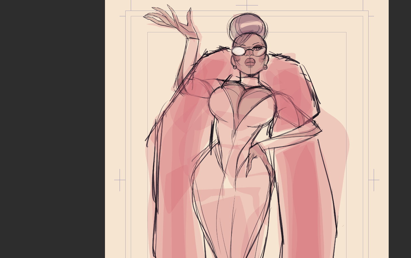Click the right-side crop mark cross
The height and width of the screenshot is (258, 411).
pos(374,180)
